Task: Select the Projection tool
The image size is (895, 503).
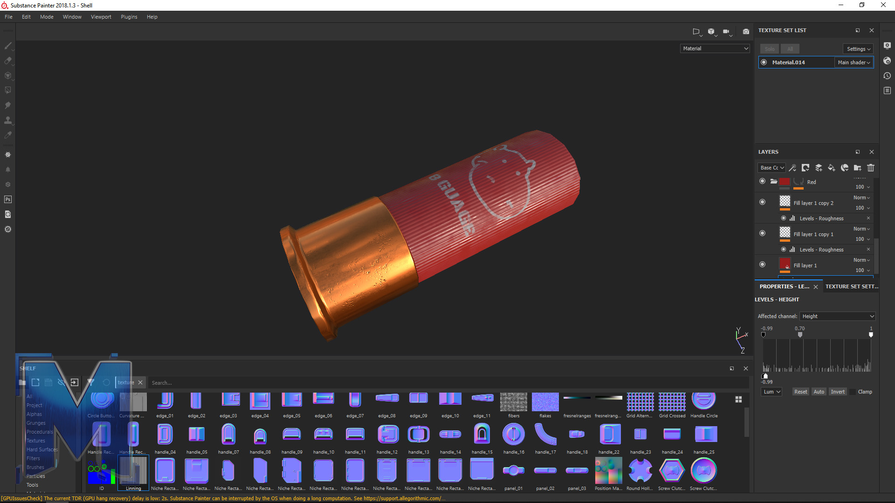Action: (8, 75)
